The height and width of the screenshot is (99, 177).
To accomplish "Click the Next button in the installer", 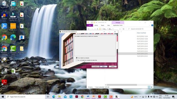I will pyautogui.click(x=103, y=67).
